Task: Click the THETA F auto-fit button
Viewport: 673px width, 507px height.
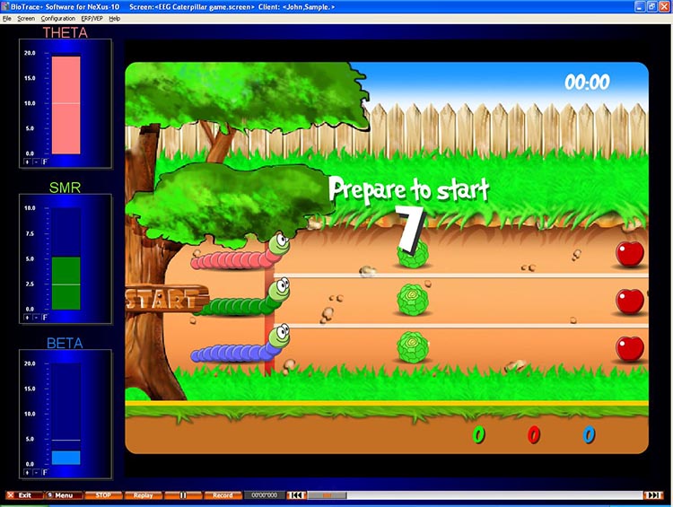Action: pyautogui.click(x=45, y=162)
